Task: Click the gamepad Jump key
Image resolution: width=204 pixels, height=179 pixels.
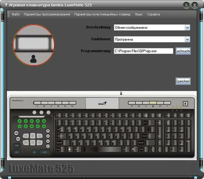Action: [x=44, y=152]
